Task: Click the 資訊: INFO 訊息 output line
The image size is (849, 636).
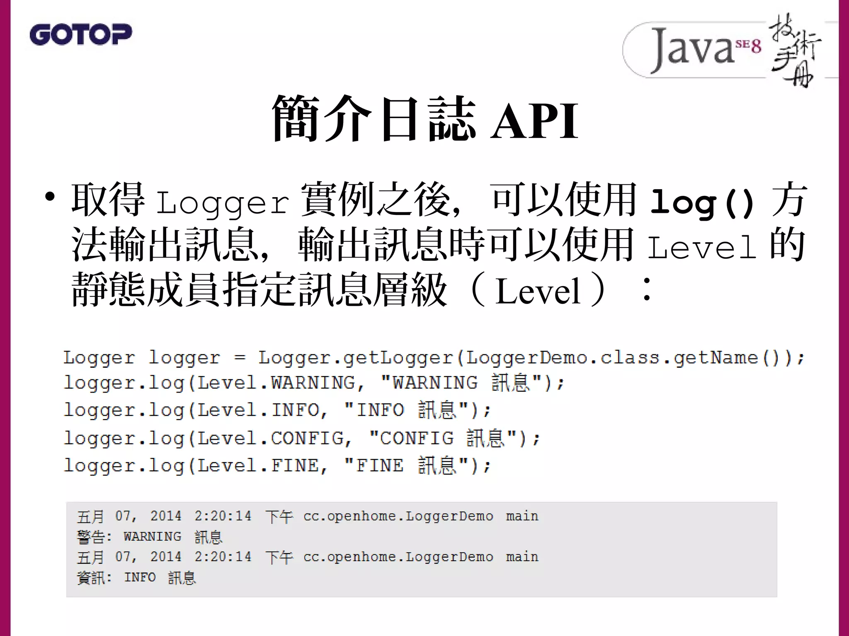Action: (136, 578)
